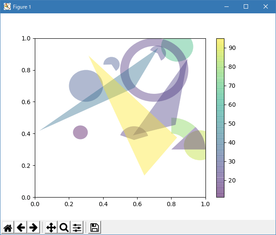Click the matplotlib icon in the title bar
The width and height of the screenshot is (276, 235).
(x=7, y=7)
